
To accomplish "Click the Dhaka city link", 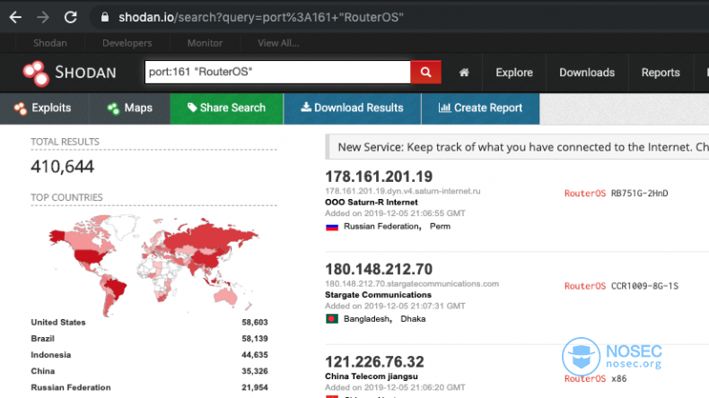I will click(x=413, y=319).
